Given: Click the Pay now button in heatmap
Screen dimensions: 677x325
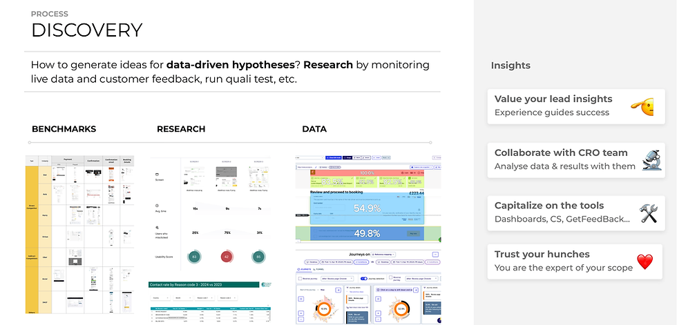Looking at the screenshot, I should (x=413, y=233).
